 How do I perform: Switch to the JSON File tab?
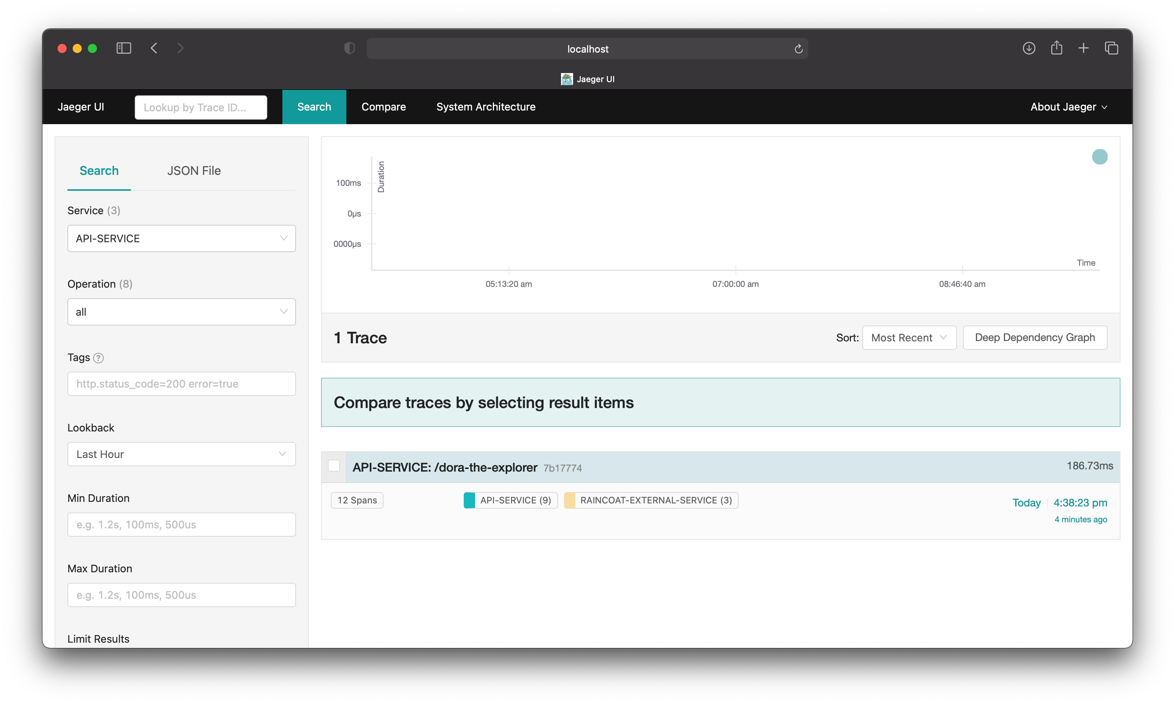(x=193, y=170)
